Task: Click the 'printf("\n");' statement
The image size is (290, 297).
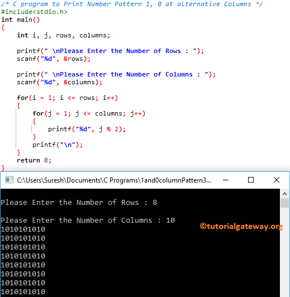Action: coord(58,145)
